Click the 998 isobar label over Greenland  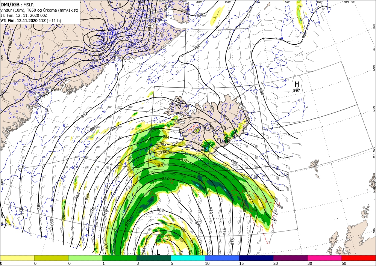(x=102, y=54)
